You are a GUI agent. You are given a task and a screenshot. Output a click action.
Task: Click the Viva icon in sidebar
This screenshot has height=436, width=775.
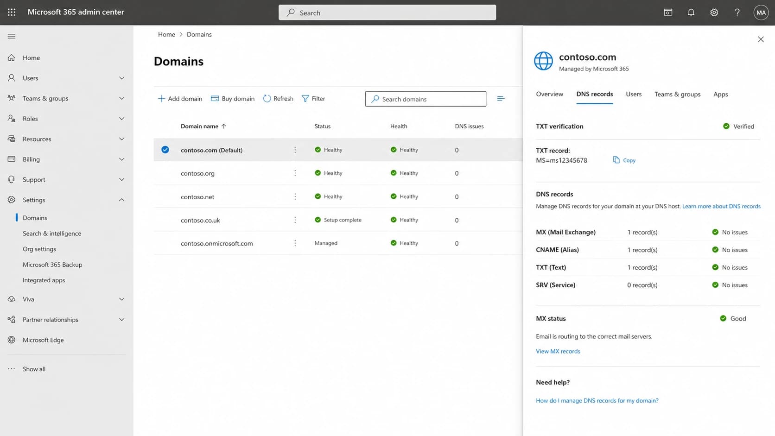(x=12, y=299)
